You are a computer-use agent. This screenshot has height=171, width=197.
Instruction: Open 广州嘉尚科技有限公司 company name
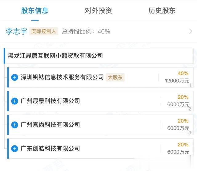click(x=50, y=125)
